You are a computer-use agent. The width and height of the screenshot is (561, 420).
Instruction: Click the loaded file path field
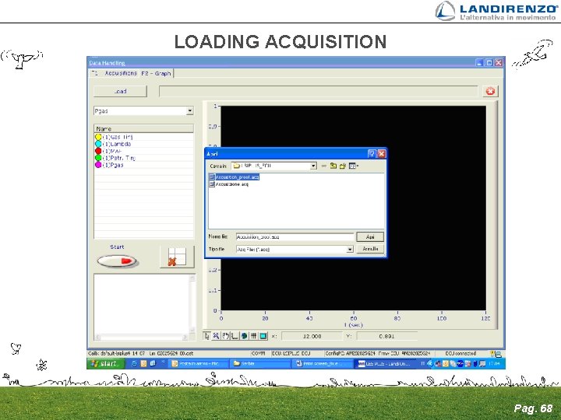[319, 91]
